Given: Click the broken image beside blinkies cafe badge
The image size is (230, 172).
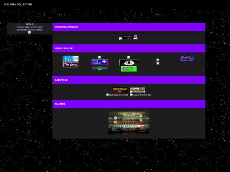Looking at the screenshot, I should click(121, 39).
